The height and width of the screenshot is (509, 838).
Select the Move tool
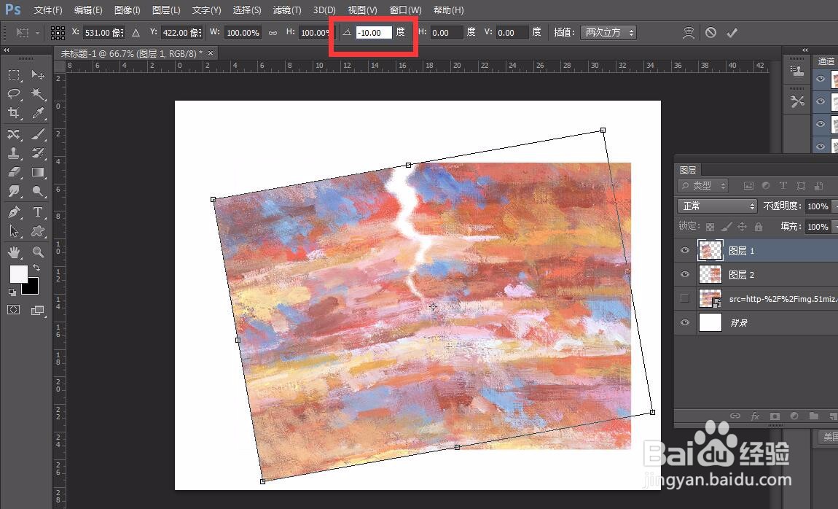point(37,75)
